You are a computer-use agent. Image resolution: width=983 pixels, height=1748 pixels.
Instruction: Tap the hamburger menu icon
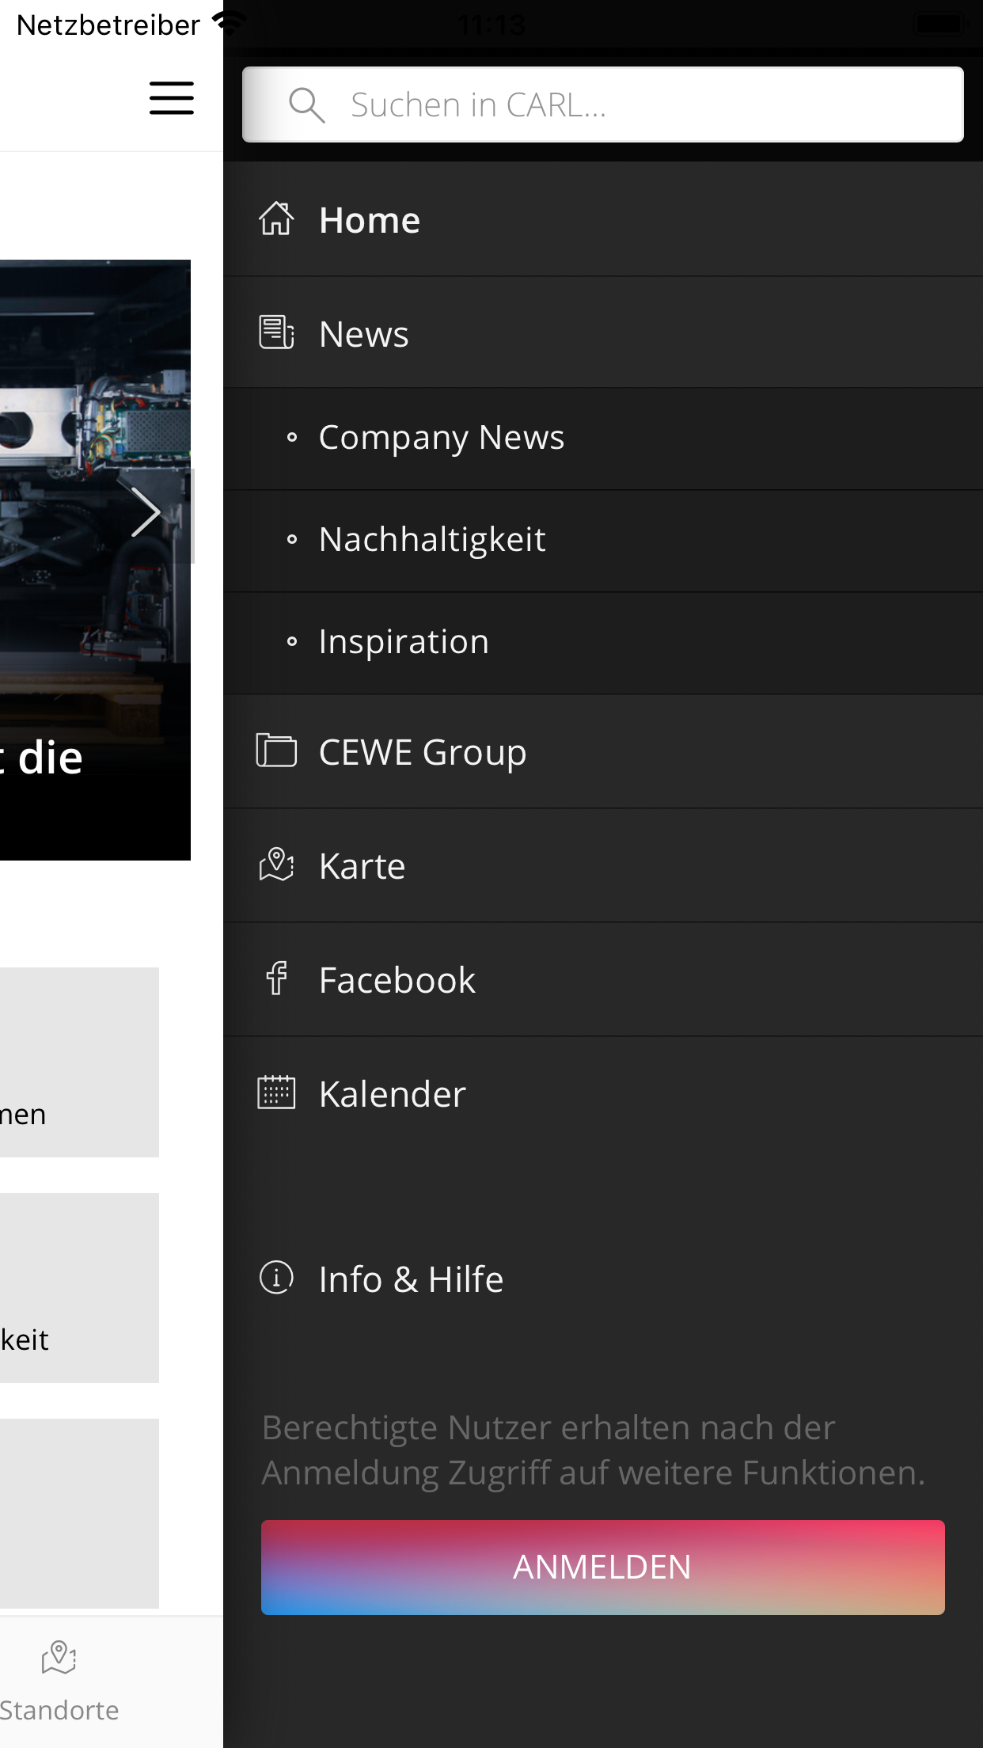click(x=171, y=98)
